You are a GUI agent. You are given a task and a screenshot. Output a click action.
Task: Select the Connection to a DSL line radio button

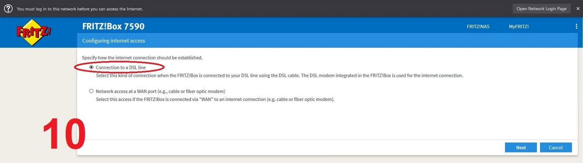91,67
